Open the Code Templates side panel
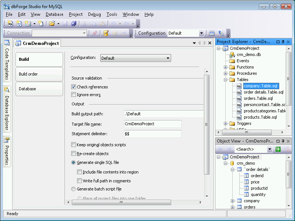Image resolution: width=295 pixels, height=221 pixels. (x=7, y=60)
